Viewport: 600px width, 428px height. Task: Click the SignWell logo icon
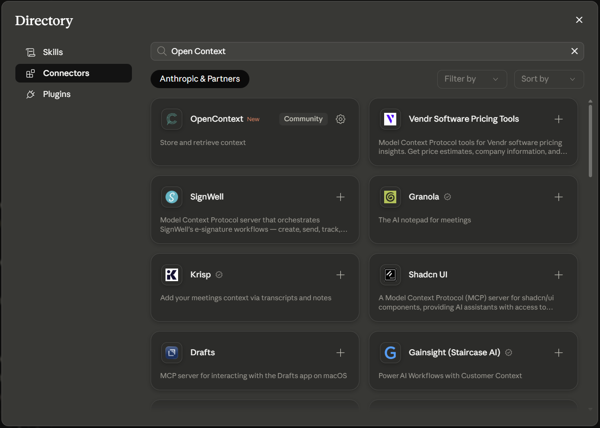(172, 197)
